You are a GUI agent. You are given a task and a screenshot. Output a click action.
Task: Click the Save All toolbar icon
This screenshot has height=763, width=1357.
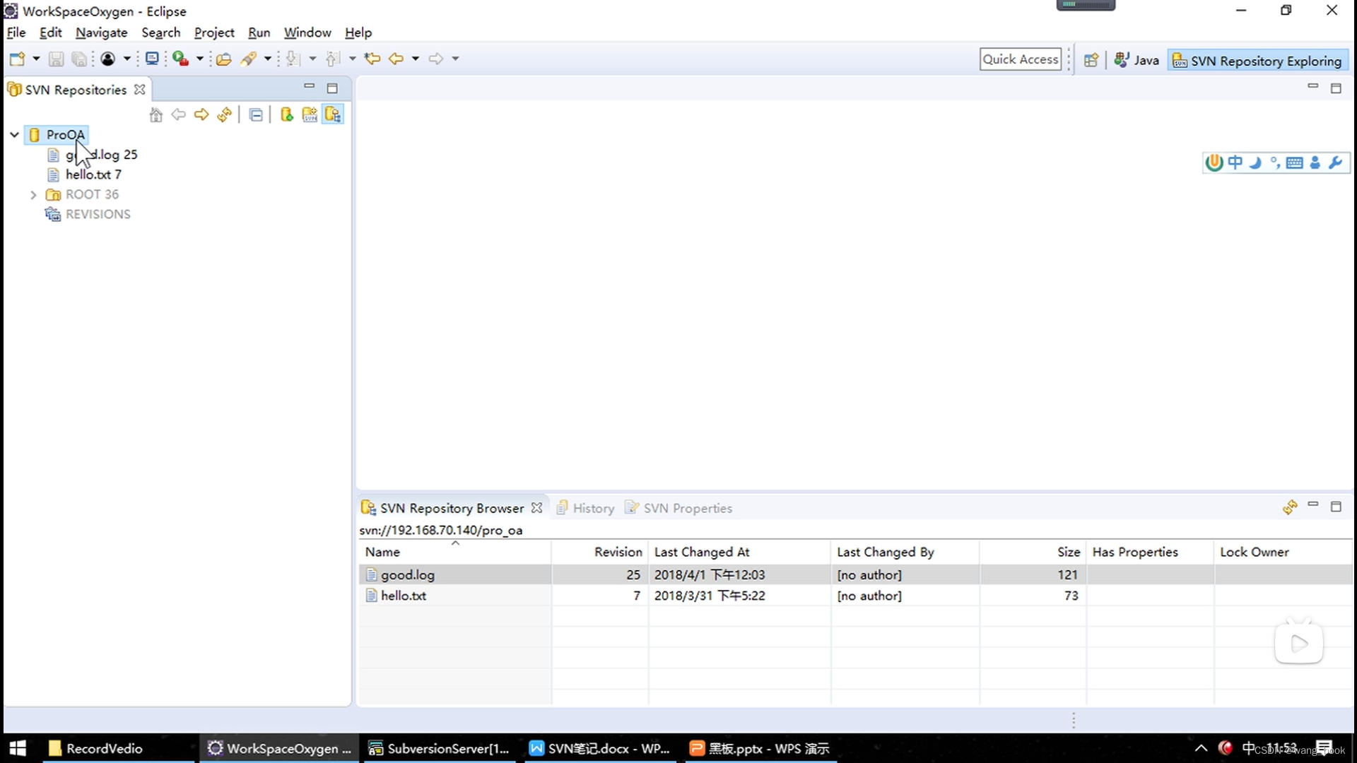click(x=79, y=59)
